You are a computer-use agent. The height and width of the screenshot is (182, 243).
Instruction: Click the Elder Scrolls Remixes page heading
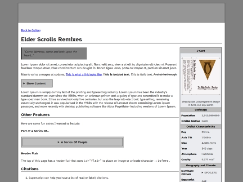pyautogui.click(x=51, y=39)
